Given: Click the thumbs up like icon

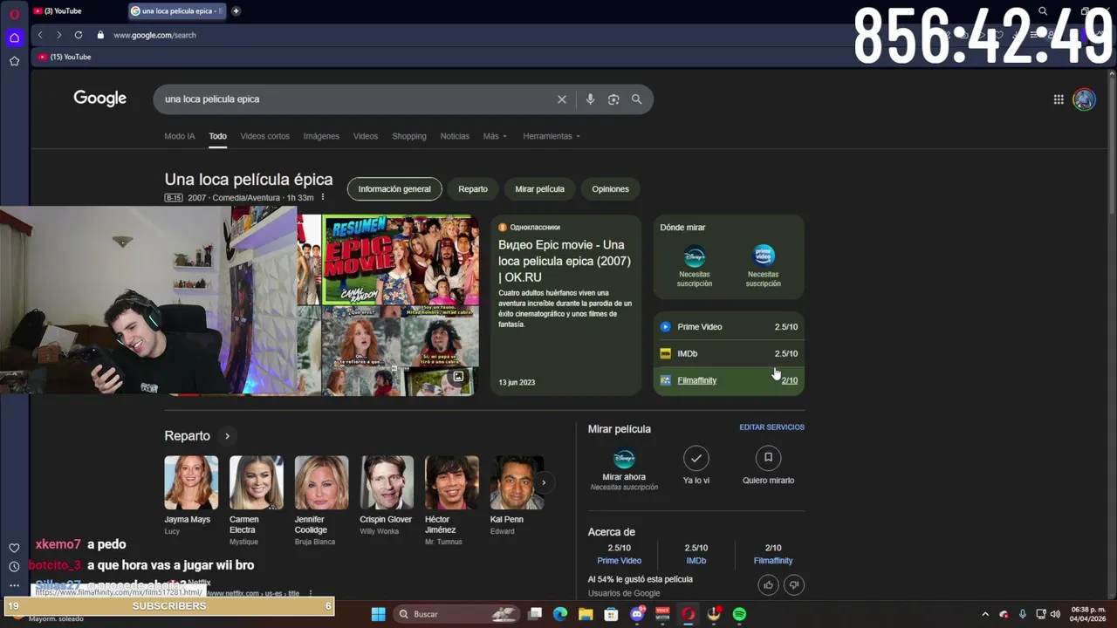Looking at the screenshot, I should [x=768, y=584].
